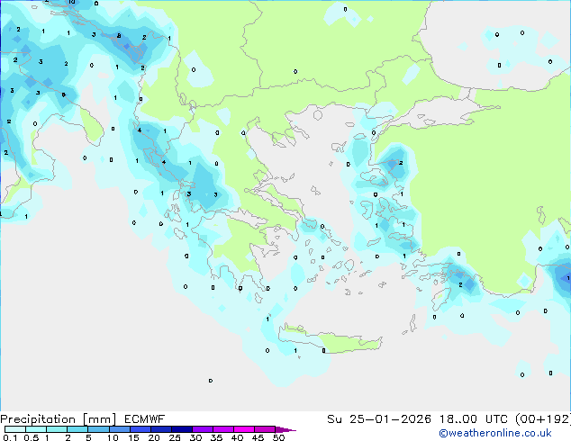Click the over-50 mm arrow legend tip

point(285,429)
